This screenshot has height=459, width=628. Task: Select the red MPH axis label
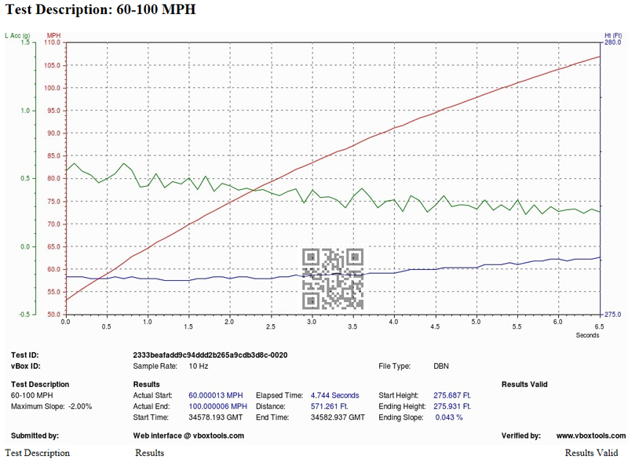pos(53,35)
